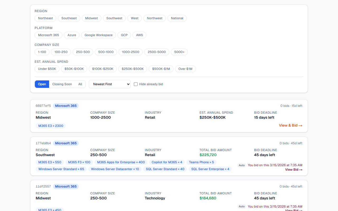Viewport: 338px width, 211px height.
Task: Toggle the Northeast region filter
Action: pos(45,18)
